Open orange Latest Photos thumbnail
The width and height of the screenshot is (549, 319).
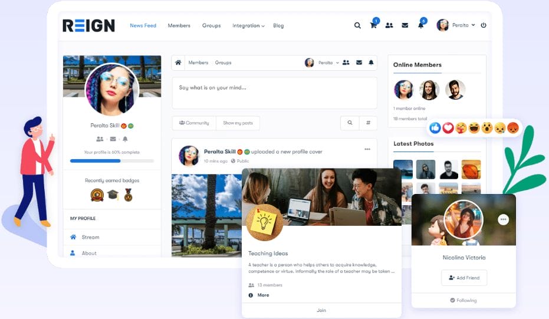tap(471, 169)
